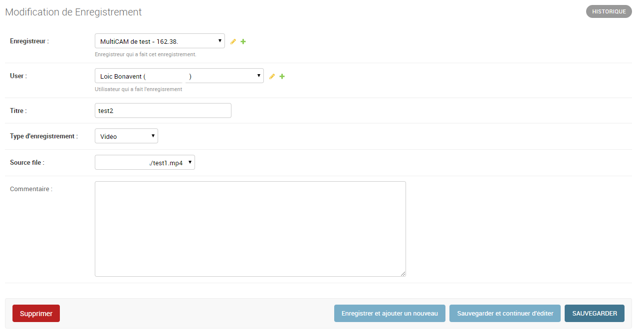Edit the selected Enregistreur with pencil icon
635x330 pixels.
pyautogui.click(x=233, y=41)
